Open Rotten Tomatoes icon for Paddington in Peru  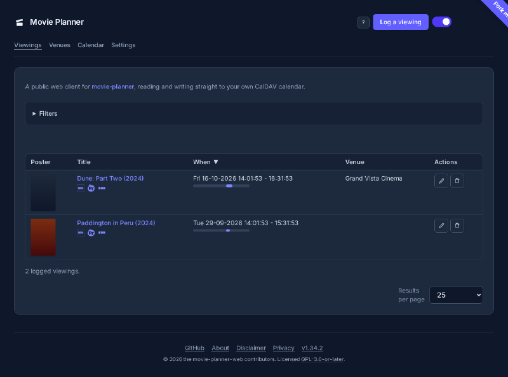(91, 233)
